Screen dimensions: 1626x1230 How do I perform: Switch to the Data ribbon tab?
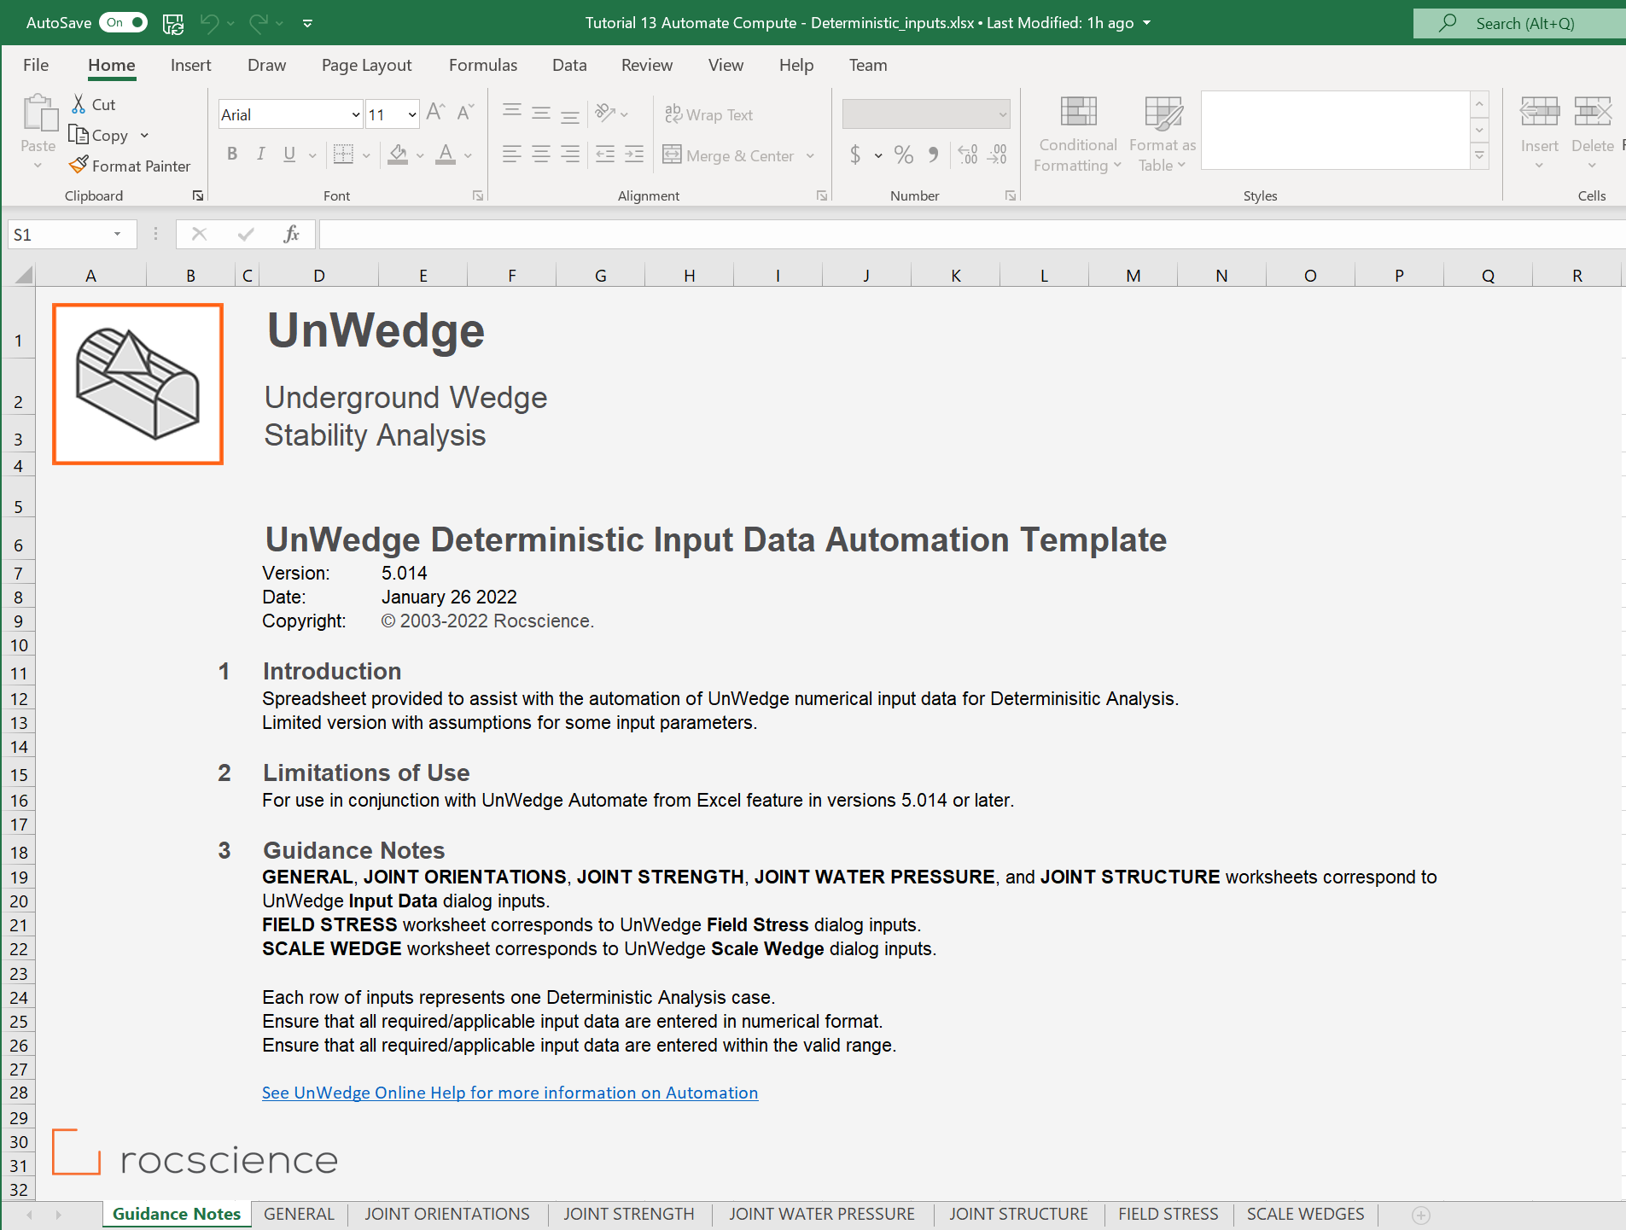click(x=569, y=65)
